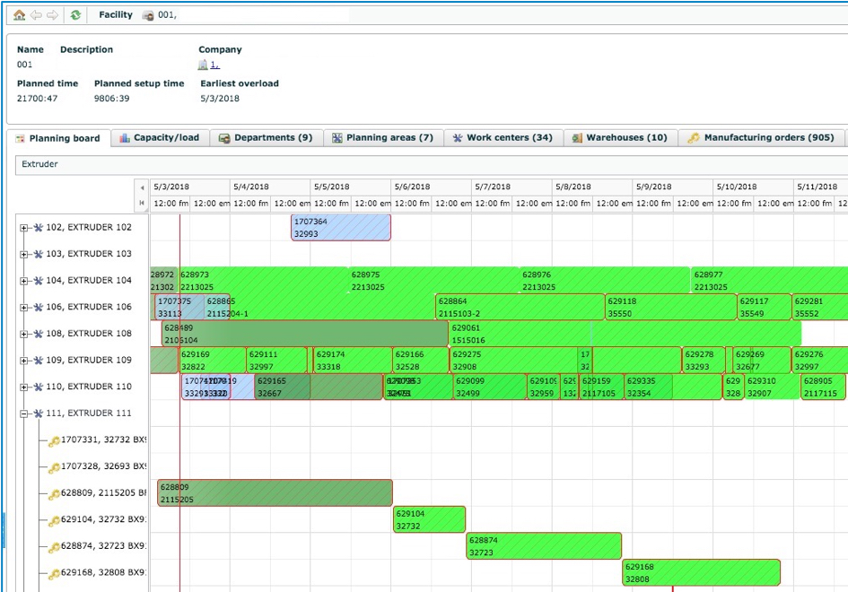Expand the 109, EXTRUDER 109 row
This screenshot has height=592, width=848.
click(24, 361)
